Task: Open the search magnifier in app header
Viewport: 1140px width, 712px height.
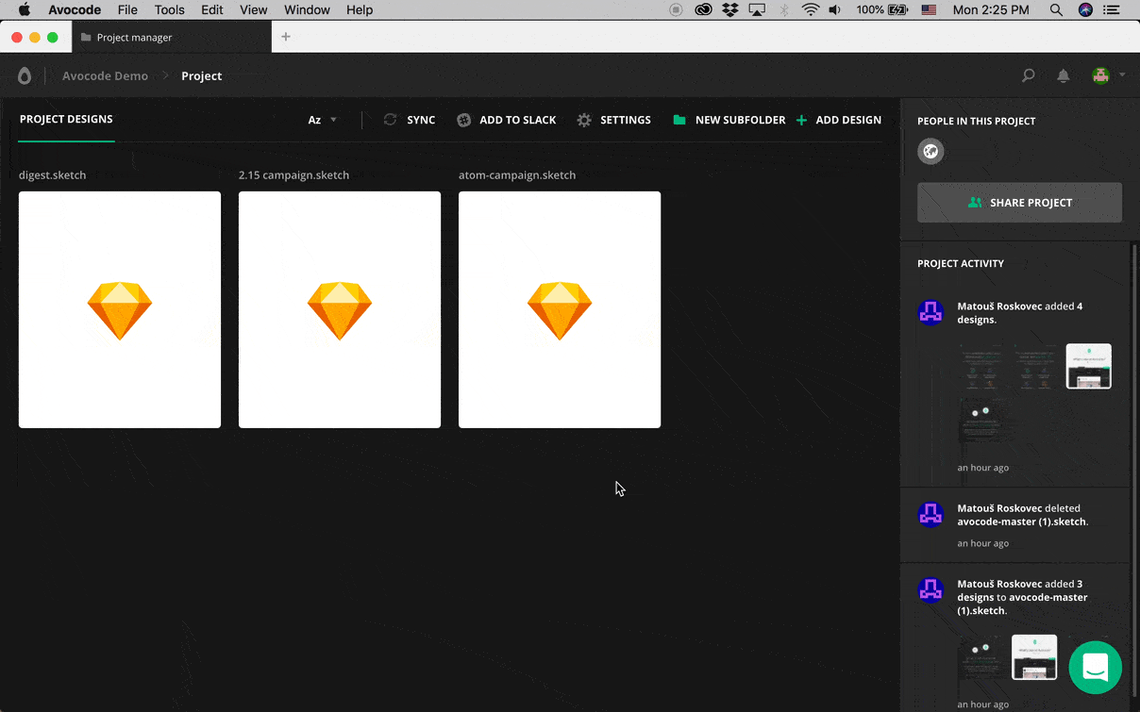Action: pos(1029,75)
